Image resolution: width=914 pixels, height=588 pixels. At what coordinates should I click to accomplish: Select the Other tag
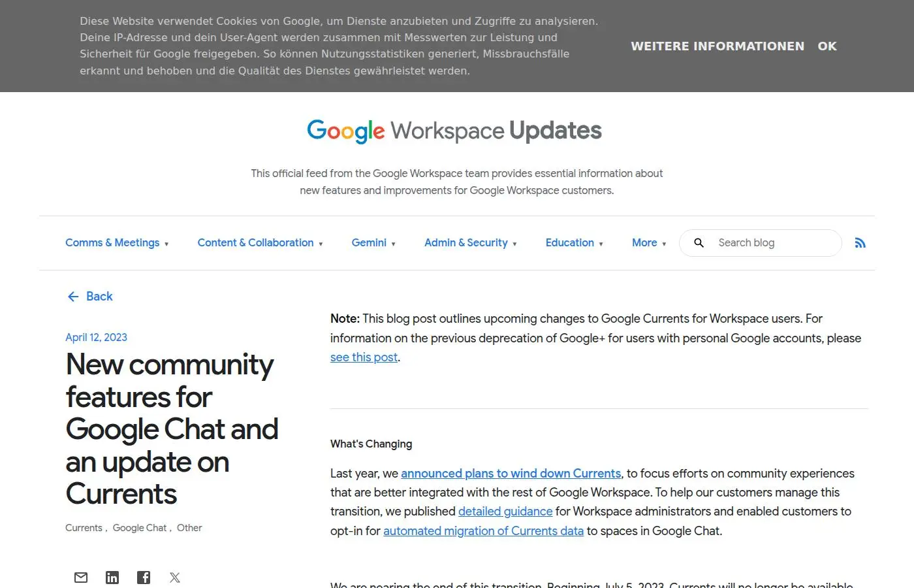189,528
